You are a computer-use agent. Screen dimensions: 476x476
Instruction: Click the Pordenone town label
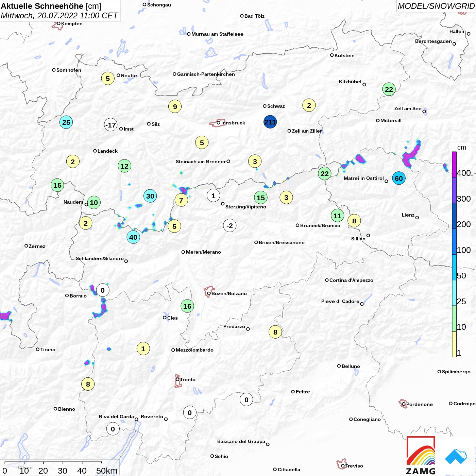point(420,404)
